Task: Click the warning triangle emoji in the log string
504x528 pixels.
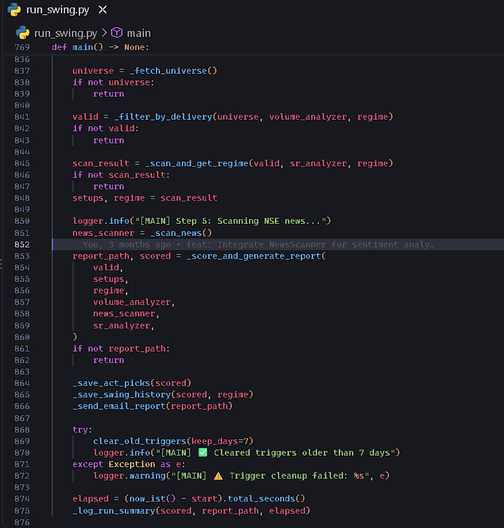Action: click(218, 476)
